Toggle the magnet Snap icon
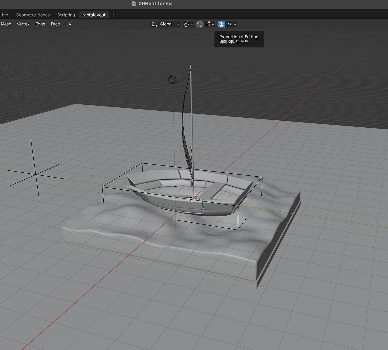388x350 pixels. coord(200,24)
